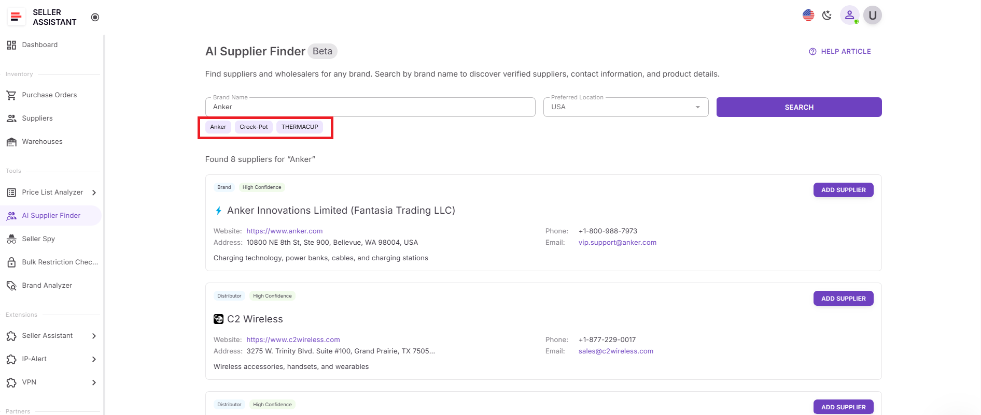
Task: Add Anker Innovations Limited as supplier
Action: pos(843,190)
